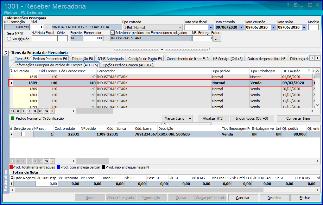Refresh the pending orders grid with the arrow icon
This screenshot has width=323, height=205.
click(47, 111)
